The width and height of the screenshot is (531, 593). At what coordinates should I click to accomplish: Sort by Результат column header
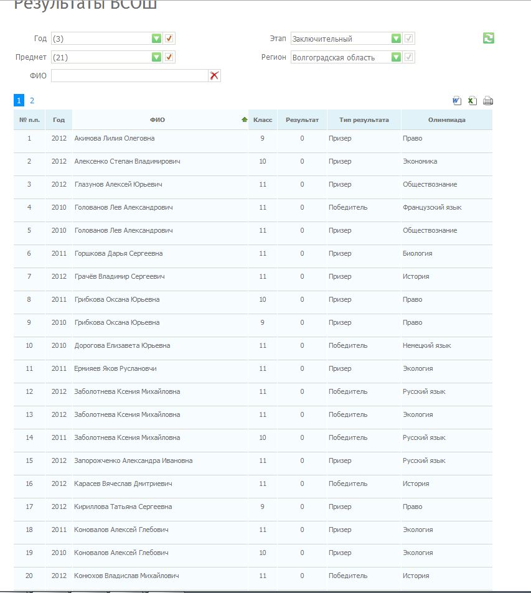pyautogui.click(x=302, y=120)
